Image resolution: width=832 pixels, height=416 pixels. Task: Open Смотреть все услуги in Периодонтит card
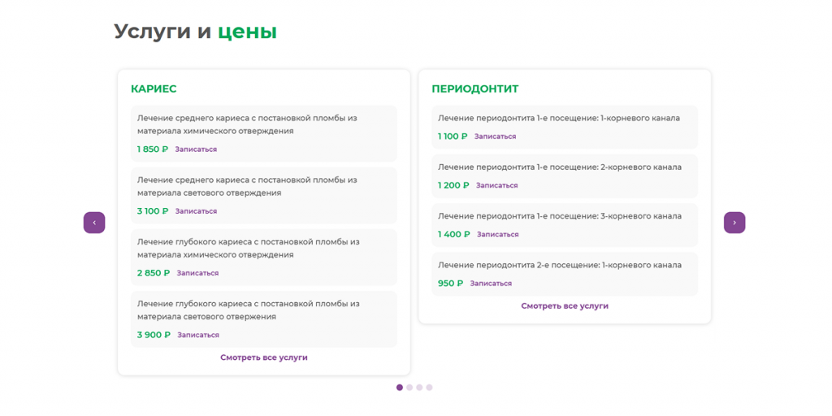(x=565, y=306)
